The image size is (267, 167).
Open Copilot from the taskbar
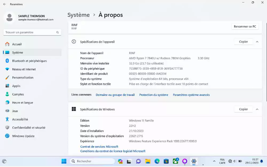[120, 161]
